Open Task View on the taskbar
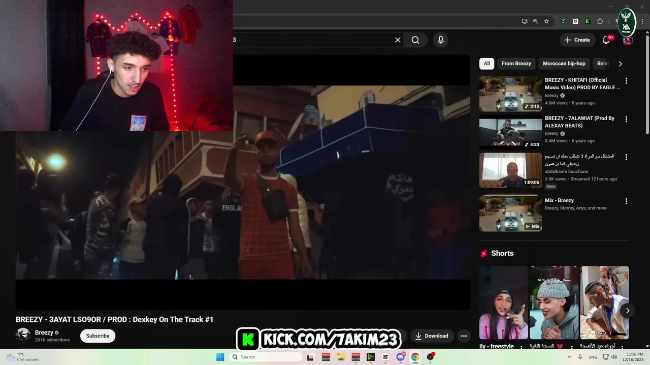This screenshot has height=365, width=650. (310, 357)
